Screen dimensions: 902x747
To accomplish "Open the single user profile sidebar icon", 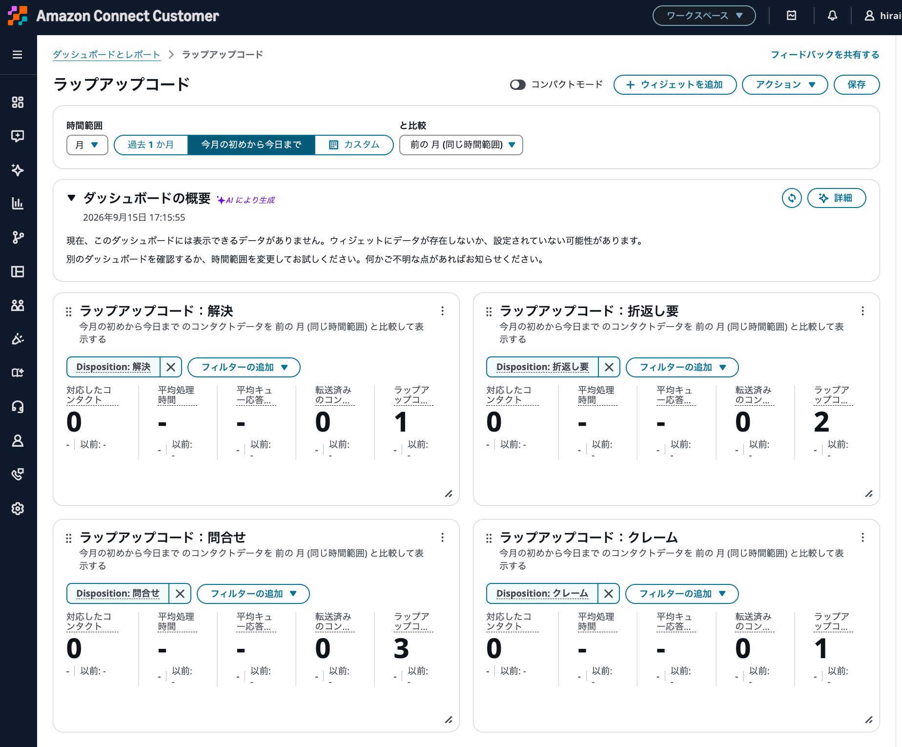I will pos(18,441).
